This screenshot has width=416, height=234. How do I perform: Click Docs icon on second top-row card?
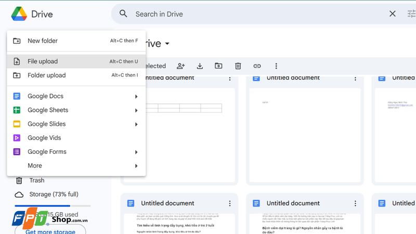tap(256, 79)
